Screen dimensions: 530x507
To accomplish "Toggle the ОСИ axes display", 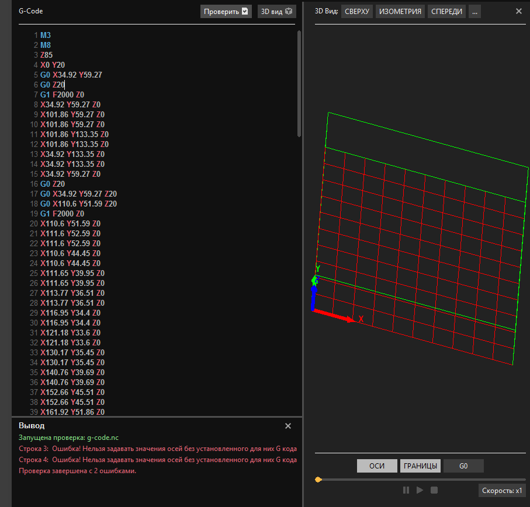I will coord(377,466).
